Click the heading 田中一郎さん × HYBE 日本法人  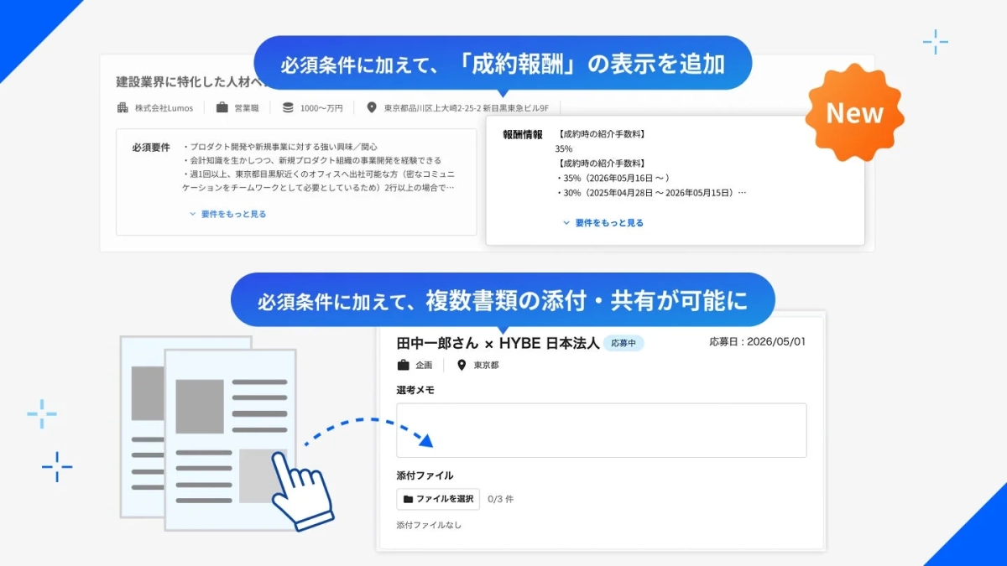498,343
